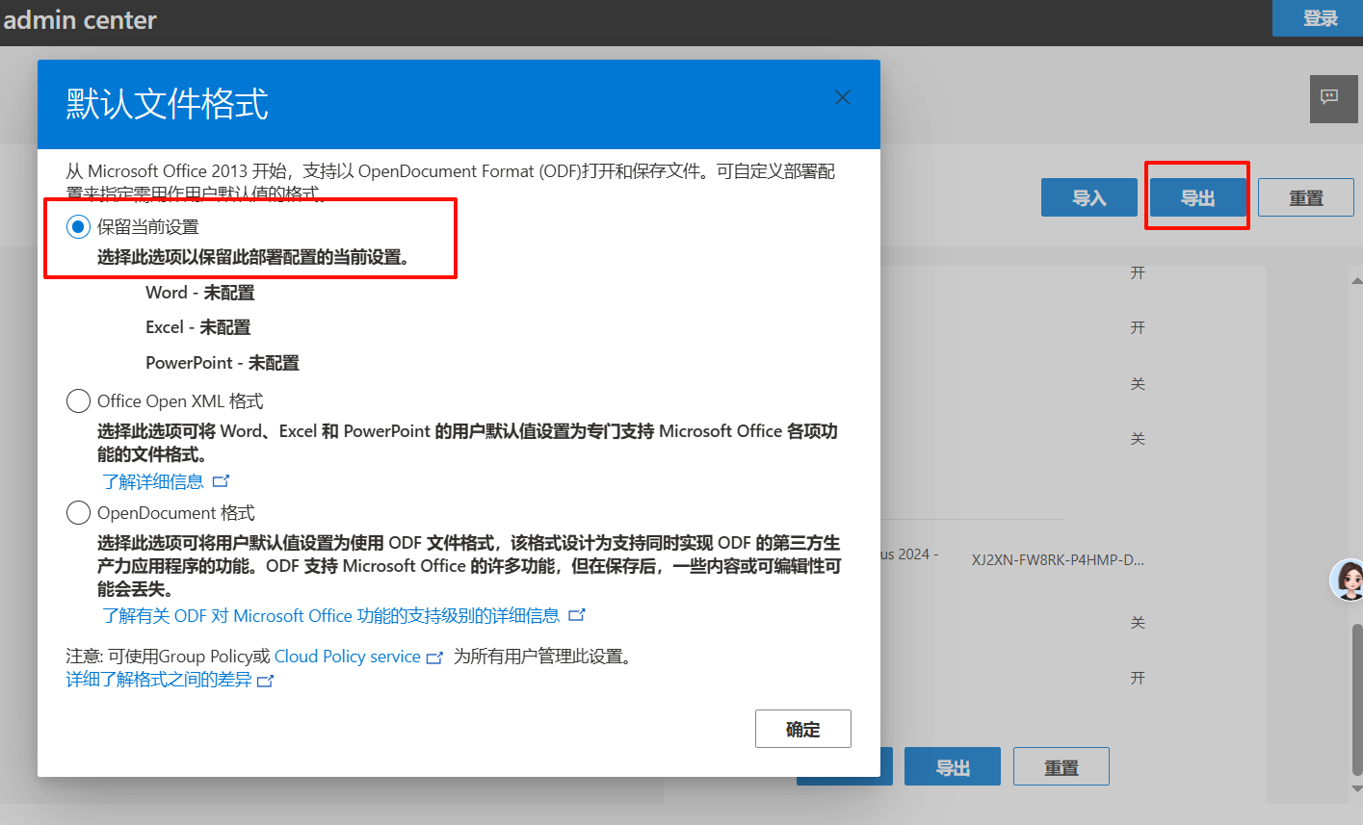Click the 默认文件格式 dialog title
The image size is (1363, 825).
167,104
